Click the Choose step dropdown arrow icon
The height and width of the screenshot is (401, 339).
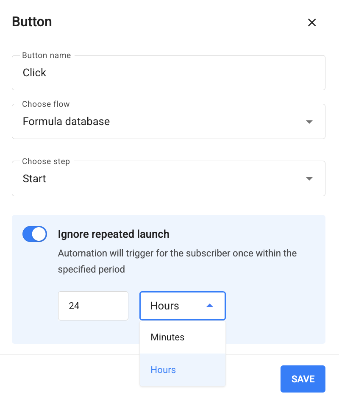click(309, 178)
